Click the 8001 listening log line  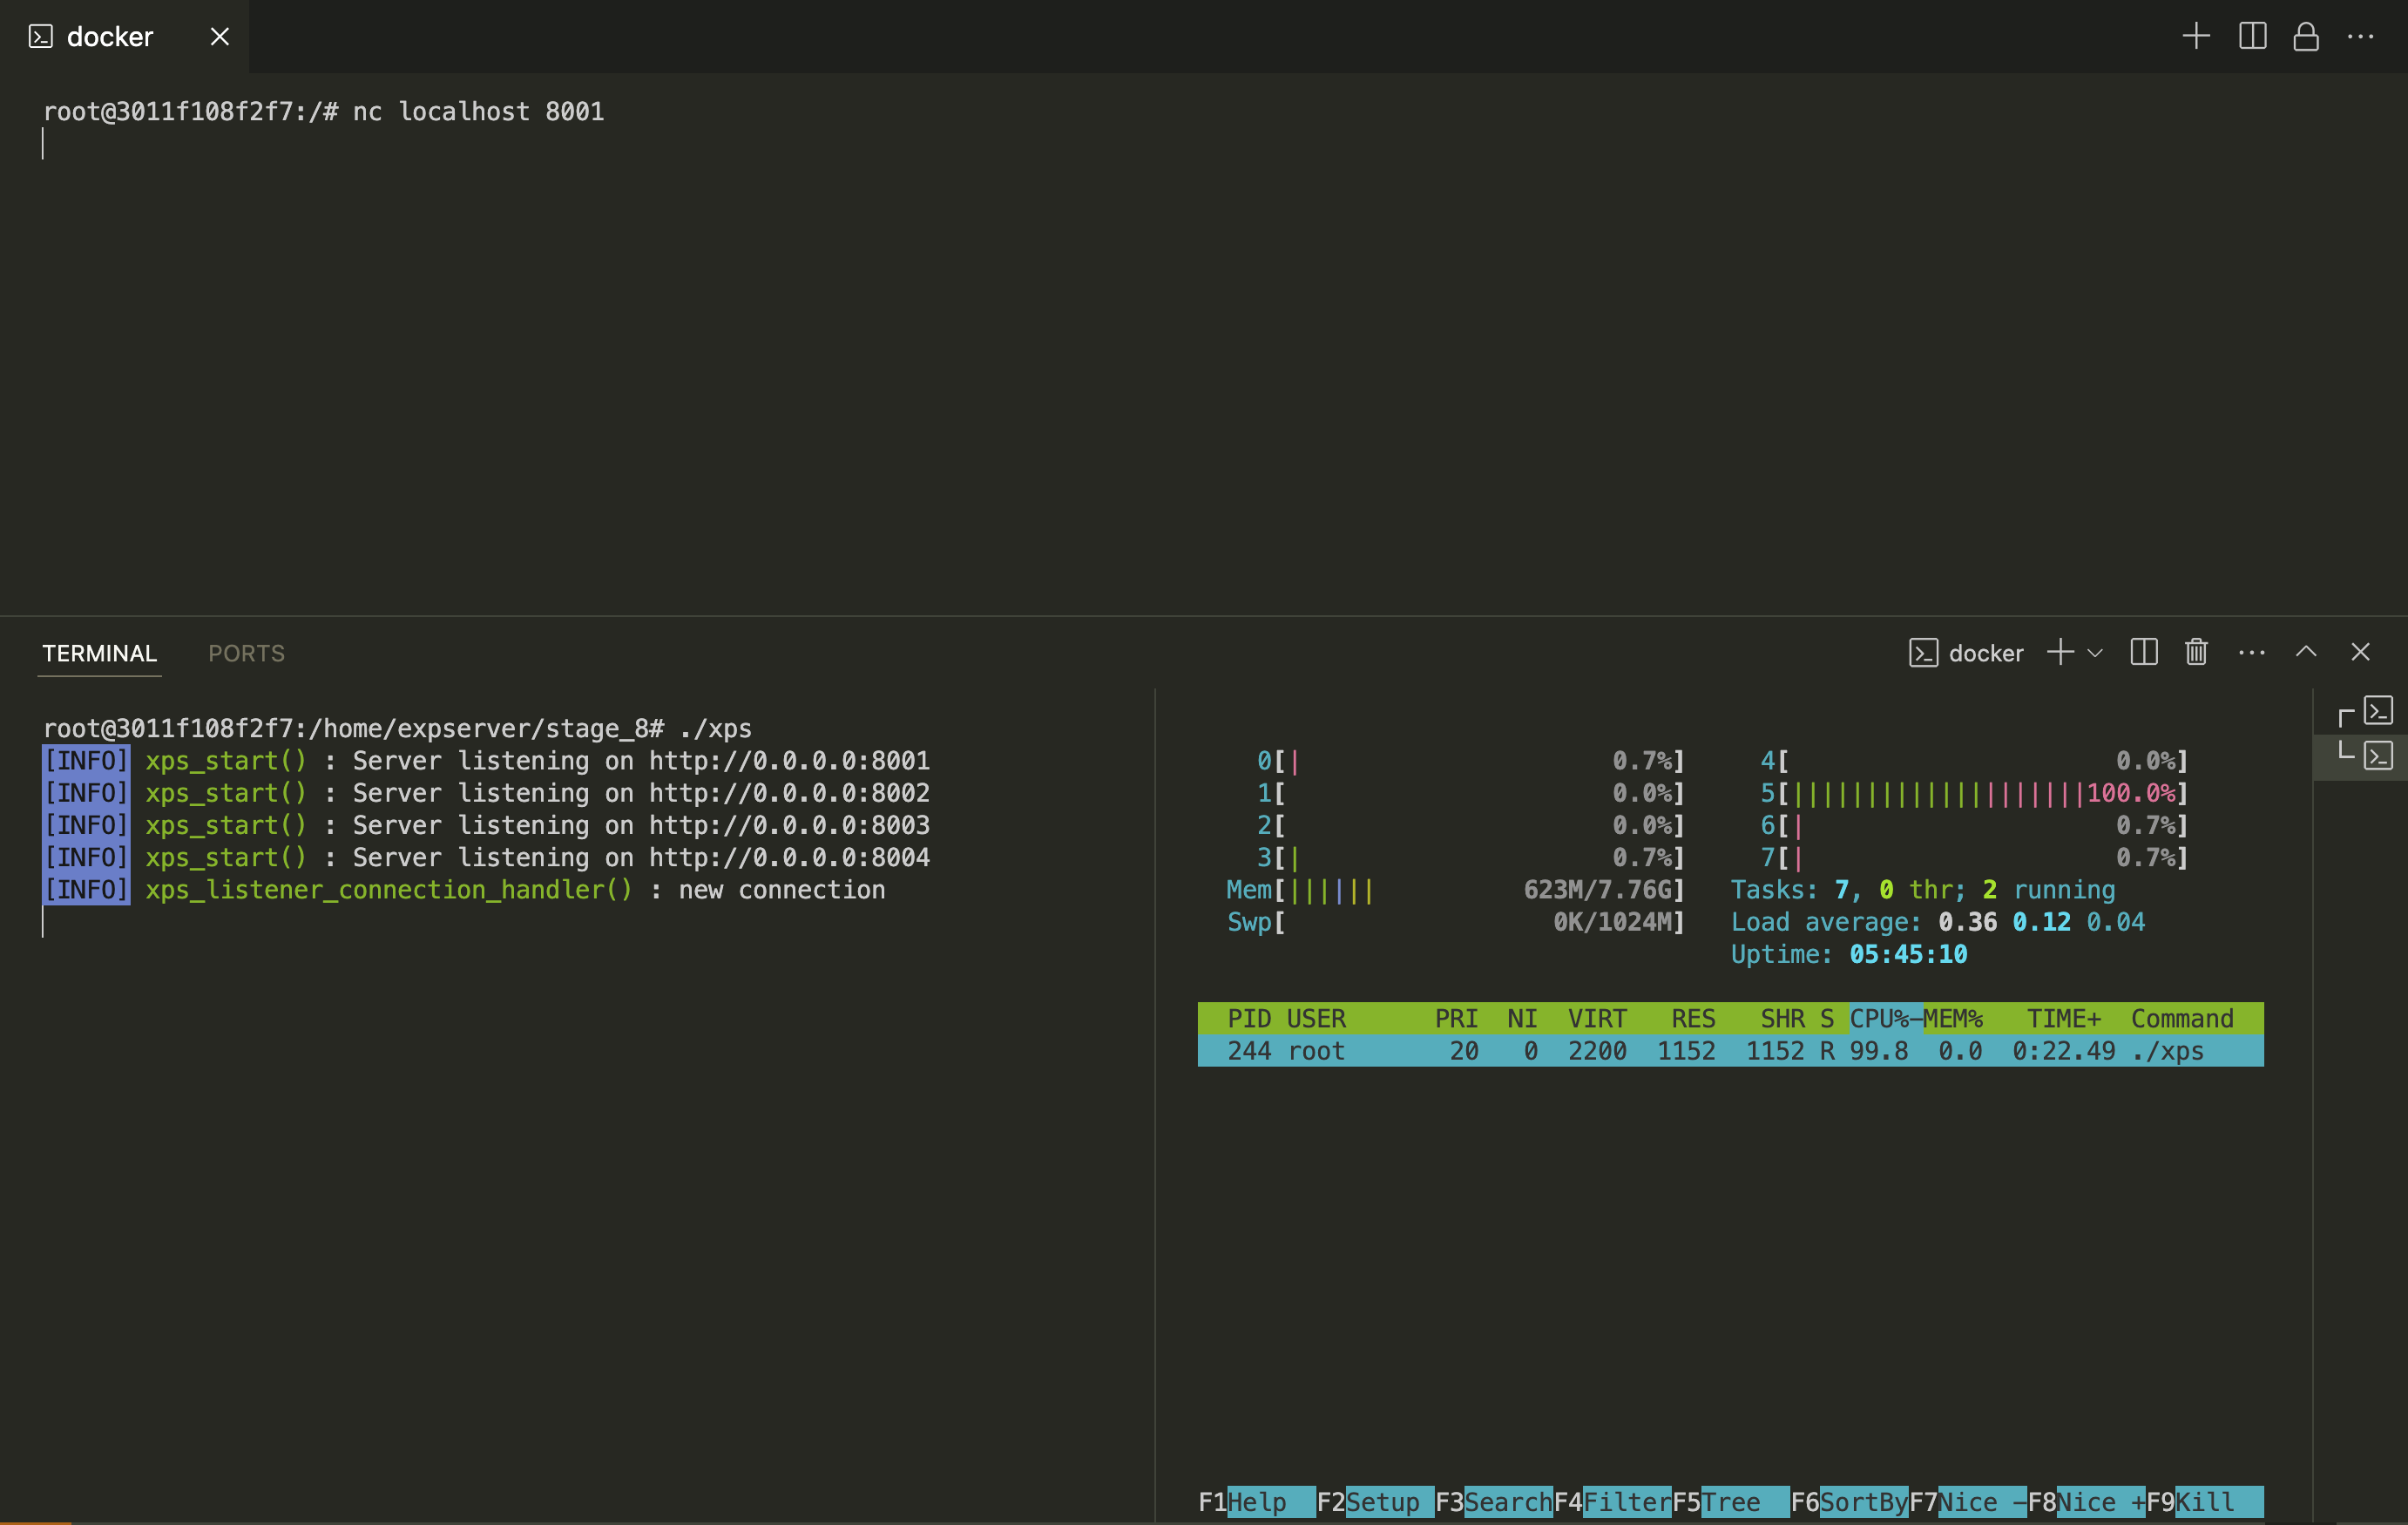[x=486, y=761]
